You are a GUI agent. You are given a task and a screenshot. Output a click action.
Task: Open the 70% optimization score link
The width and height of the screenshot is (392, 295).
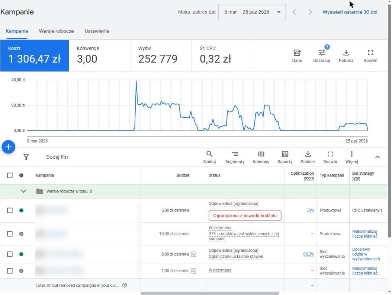coord(310,210)
